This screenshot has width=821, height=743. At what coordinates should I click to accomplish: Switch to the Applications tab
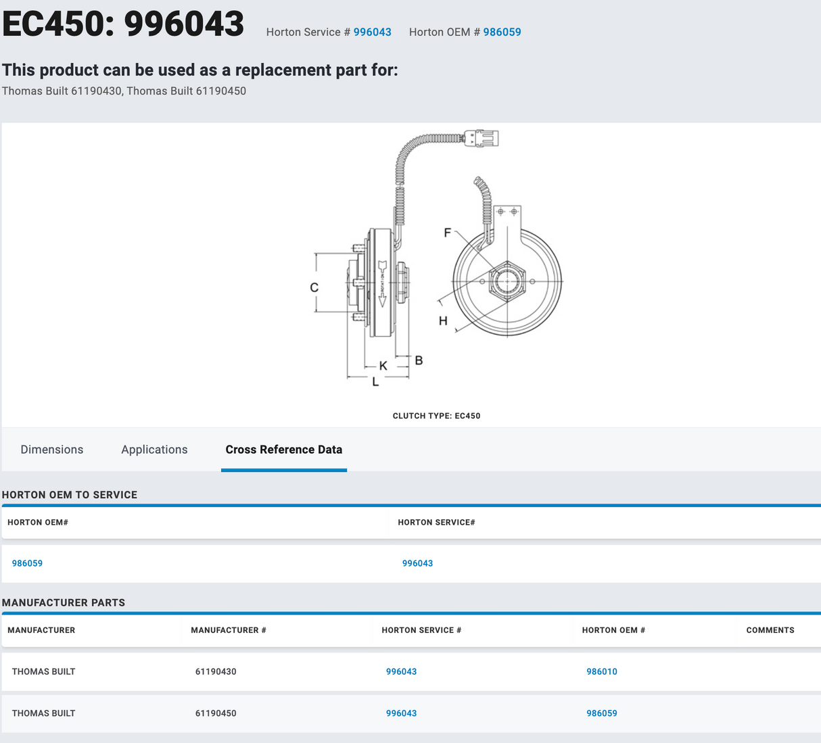point(154,450)
